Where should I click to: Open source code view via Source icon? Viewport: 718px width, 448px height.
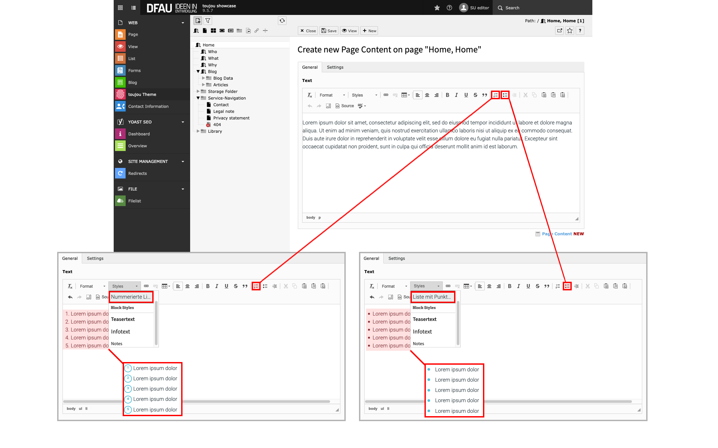click(x=344, y=106)
